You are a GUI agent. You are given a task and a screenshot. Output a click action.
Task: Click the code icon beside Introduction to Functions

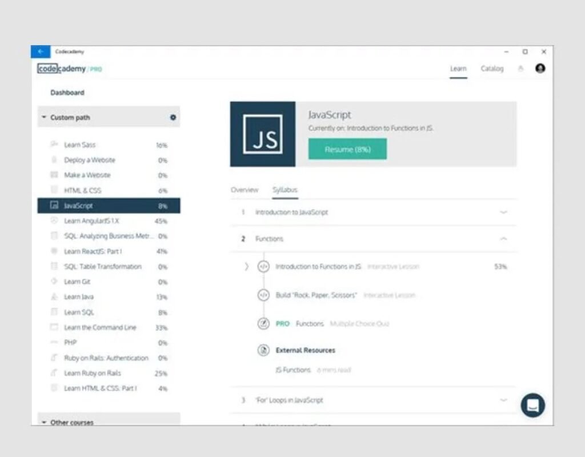click(263, 266)
